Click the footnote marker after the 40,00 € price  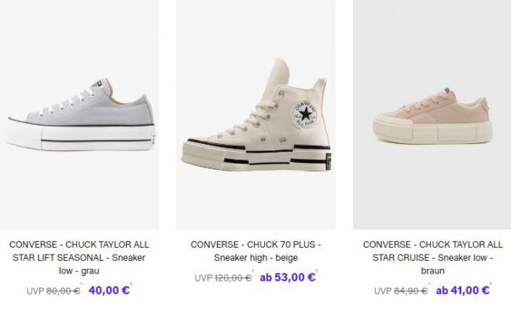point(131,285)
